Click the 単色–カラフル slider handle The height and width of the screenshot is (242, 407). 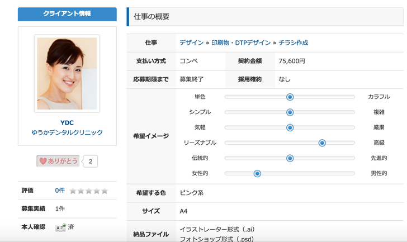point(290,97)
